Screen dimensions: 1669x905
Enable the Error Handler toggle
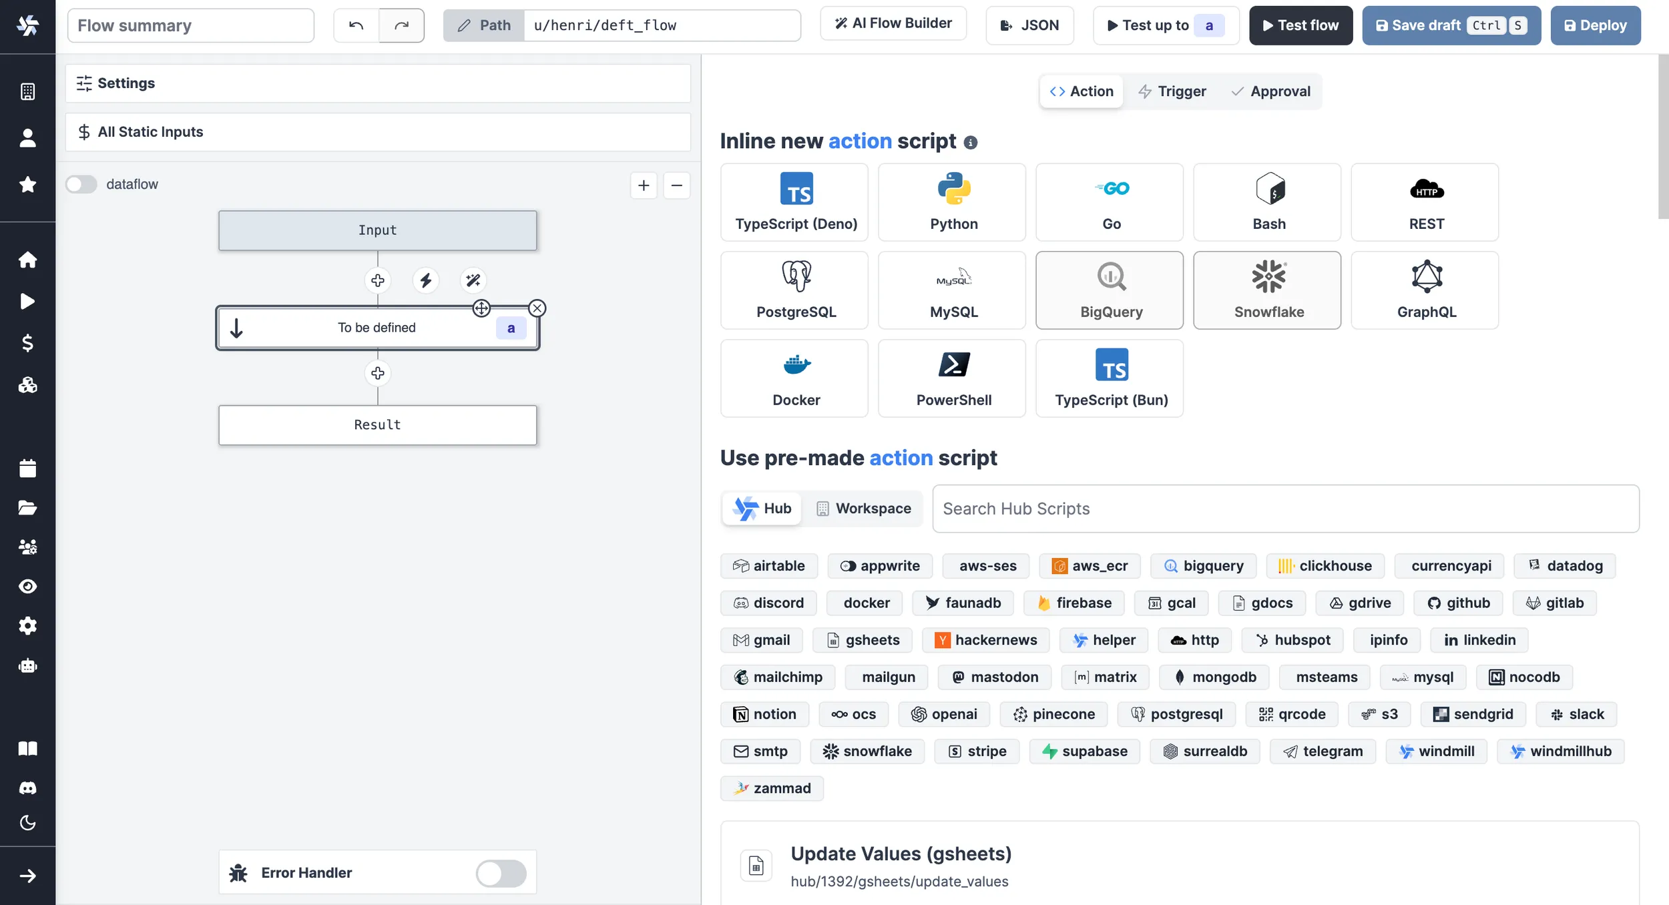coord(501,873)
